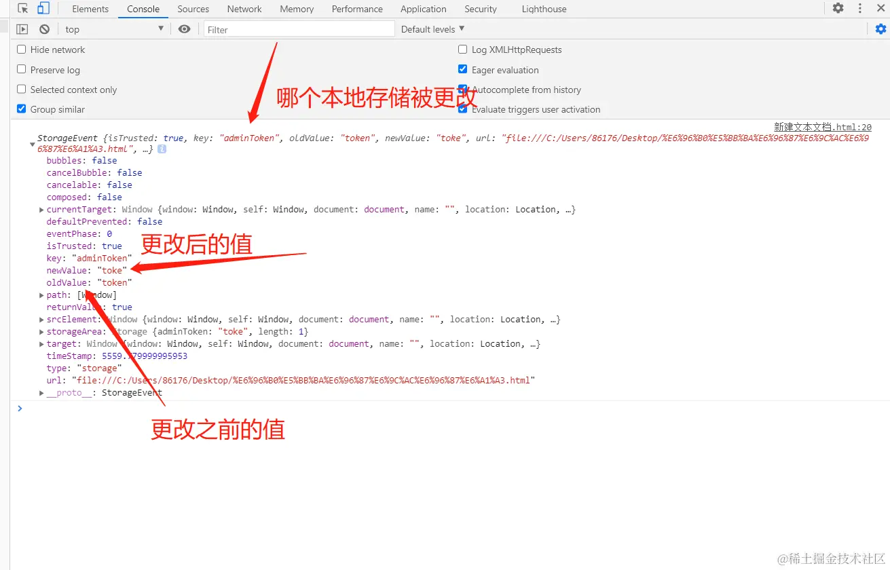Open the top execution context dropdown

[115, 29]
